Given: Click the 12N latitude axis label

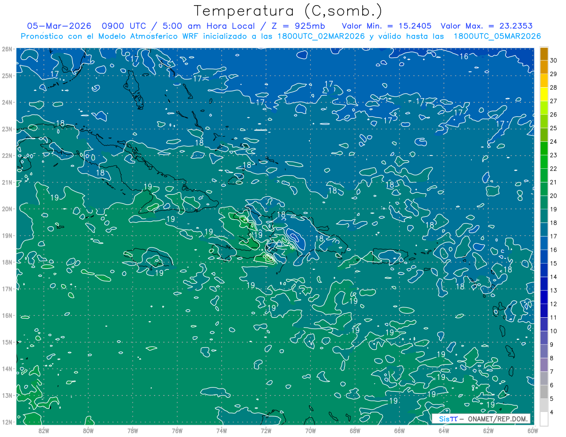Looking at the screenshot, I should 7,422.
